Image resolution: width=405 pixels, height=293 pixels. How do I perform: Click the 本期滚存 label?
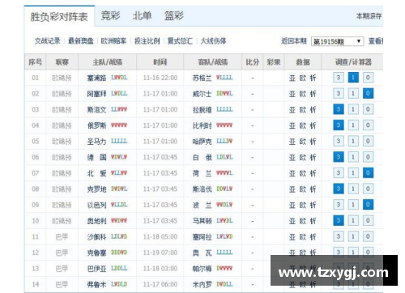click(x=369, y=16)
